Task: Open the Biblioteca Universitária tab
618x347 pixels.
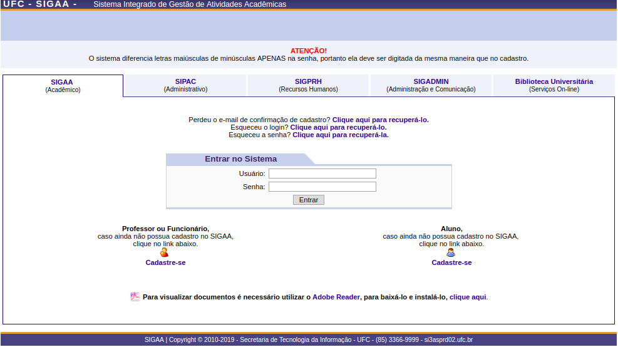Action: point(554,85)
